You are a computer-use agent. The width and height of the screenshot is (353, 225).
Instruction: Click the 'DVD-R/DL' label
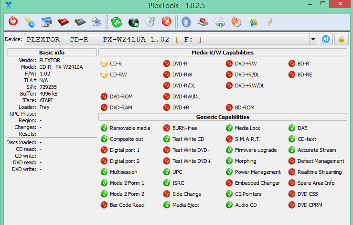click(184, 86)
